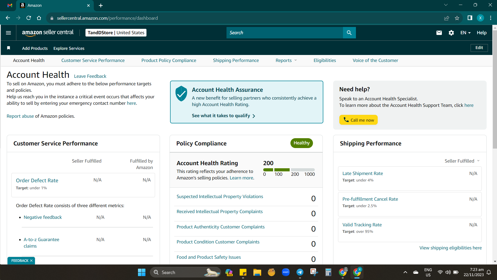Click Leave Feedback link

[x=90, y=76]
